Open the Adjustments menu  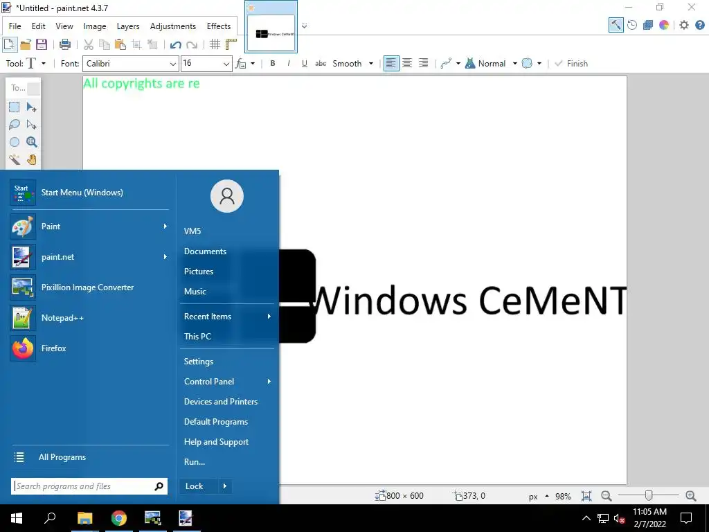pos(172,26)
